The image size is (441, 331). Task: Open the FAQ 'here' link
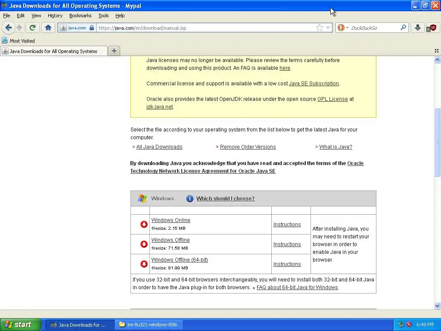tap(285, 68)
